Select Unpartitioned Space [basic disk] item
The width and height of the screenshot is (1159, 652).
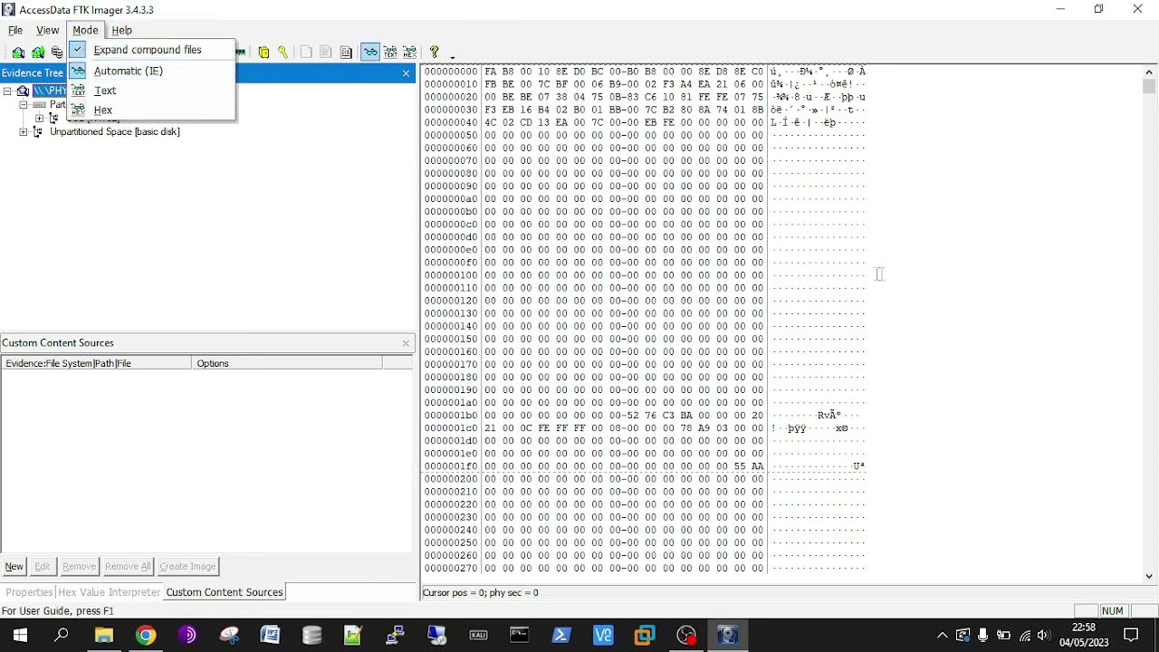pos(114,132)
